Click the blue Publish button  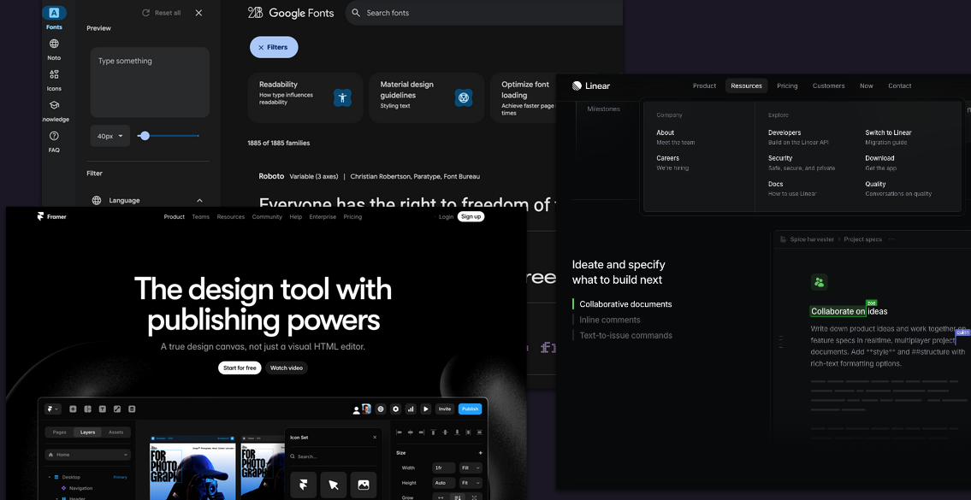[x=470, y=409]
